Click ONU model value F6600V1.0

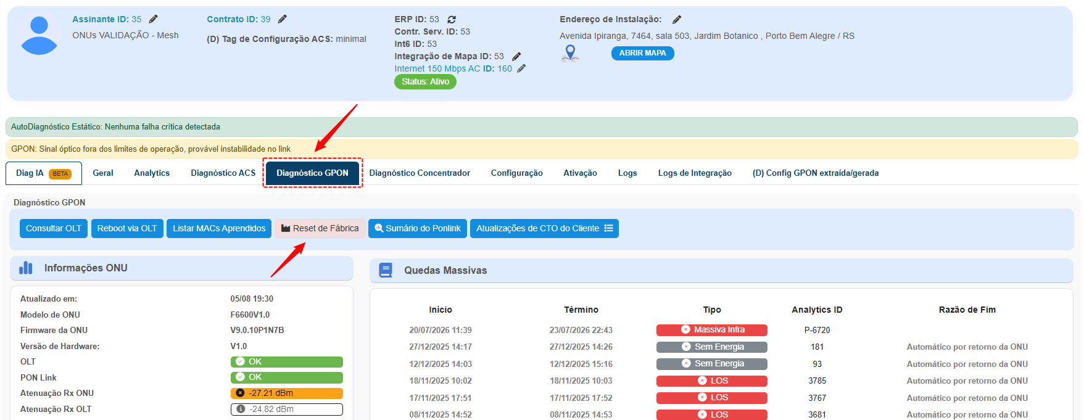250,315
